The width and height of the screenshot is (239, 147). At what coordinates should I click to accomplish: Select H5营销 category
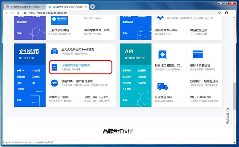(x=20, y=89)
